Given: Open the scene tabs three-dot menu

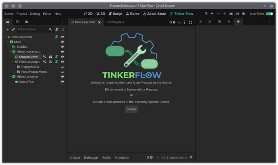Looking at the screenshot, I should coord(184,22).
